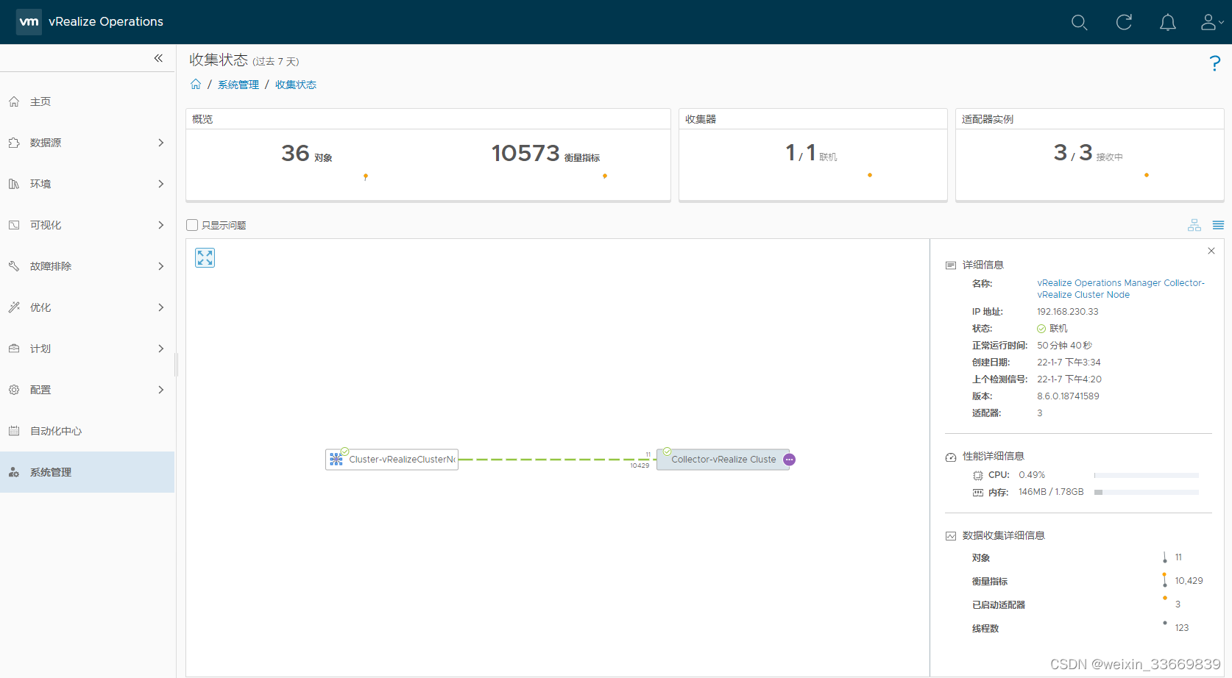Collapse the left navigation panel
The height and width of the screenshot is (678, 1232).
pyautogui.click(x=158, y=58)
